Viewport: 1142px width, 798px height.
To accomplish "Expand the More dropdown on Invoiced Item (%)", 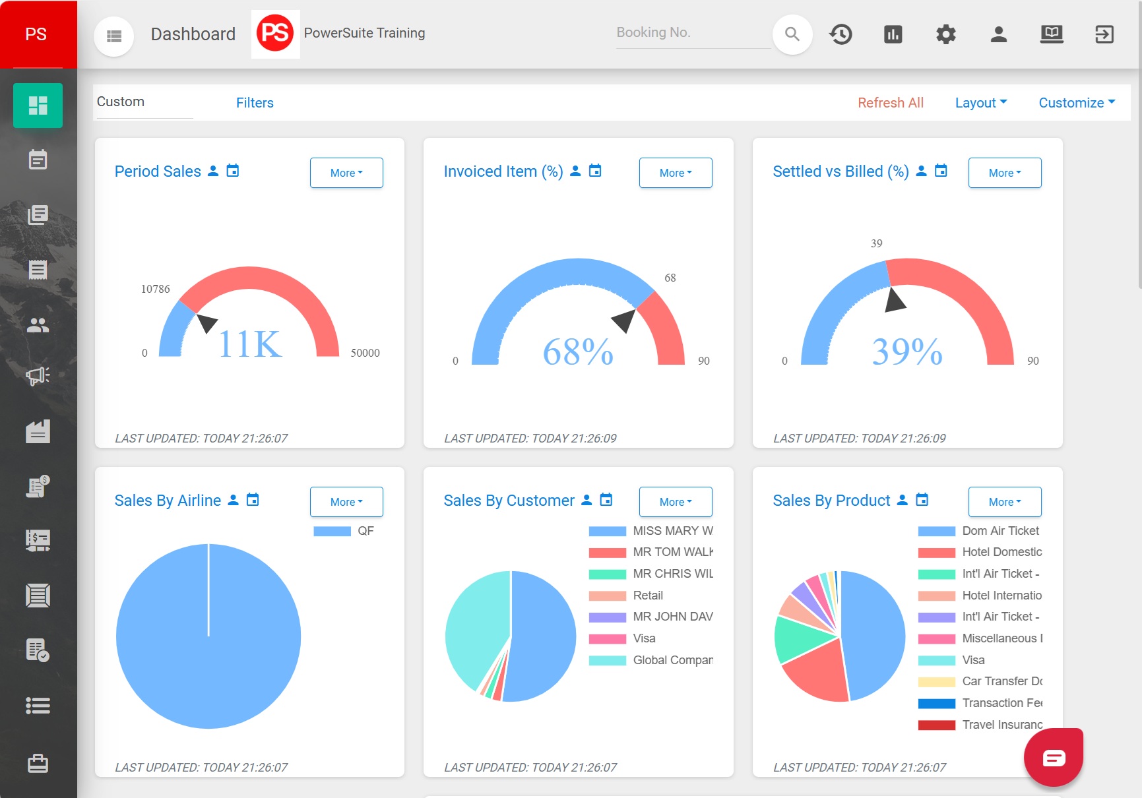I will pyautogui.click(x=676, y=173).
